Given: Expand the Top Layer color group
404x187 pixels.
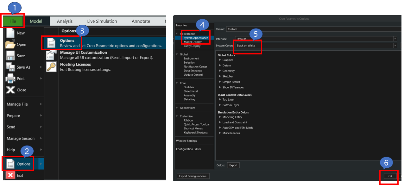Looking at the screenshot, I should 220,99.
